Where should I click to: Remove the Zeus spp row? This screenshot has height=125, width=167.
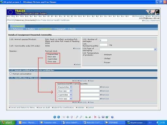(x=104, y=91)
